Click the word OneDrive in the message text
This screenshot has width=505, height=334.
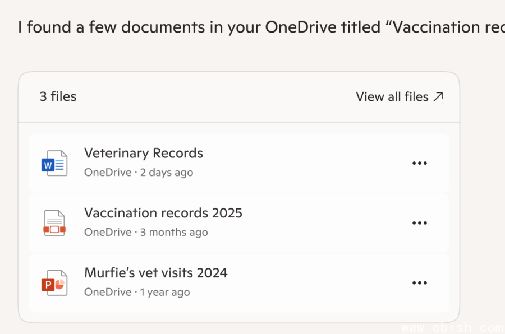tap(300, 27)
